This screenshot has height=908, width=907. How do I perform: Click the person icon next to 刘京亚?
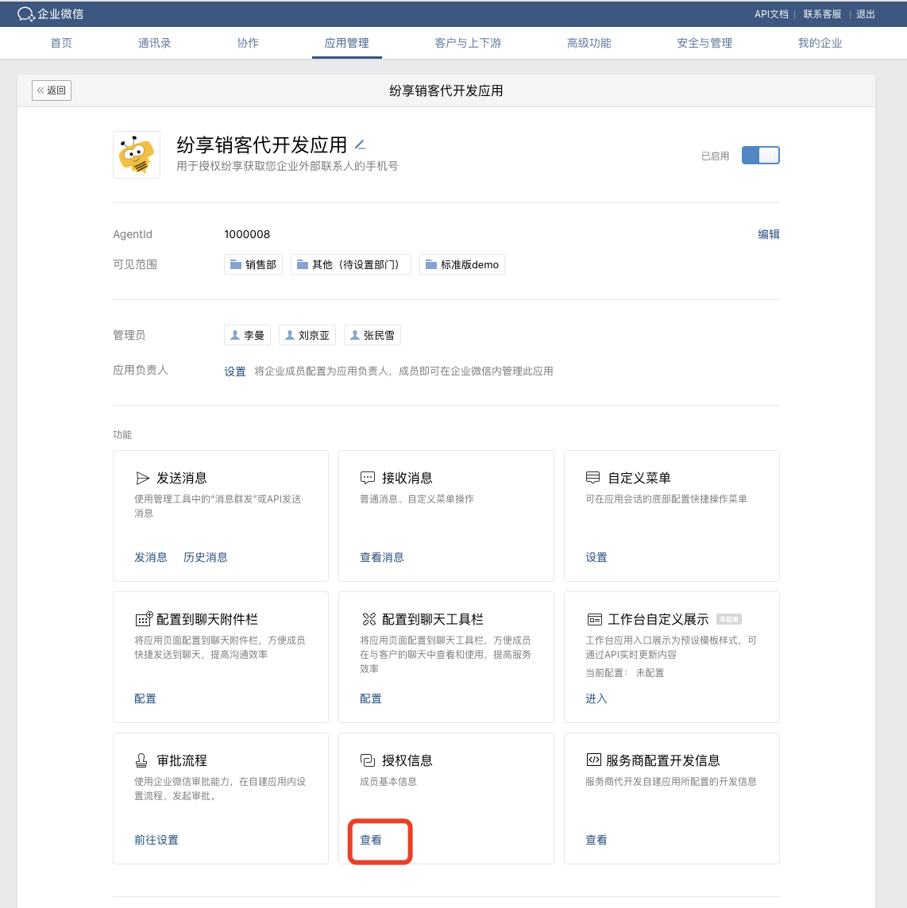290,335
